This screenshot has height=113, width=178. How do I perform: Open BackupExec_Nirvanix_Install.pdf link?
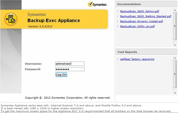tap(141, 21)
